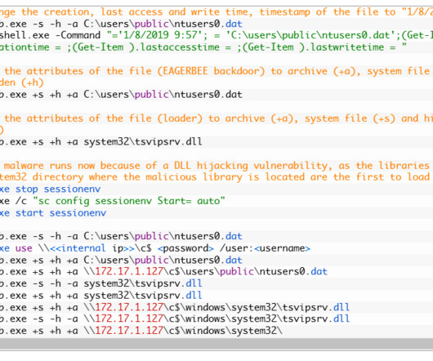This screenshot has height=361, width=433.
Task: Select the word "lastwritetime" in the command
Action: tap(347, 47)
